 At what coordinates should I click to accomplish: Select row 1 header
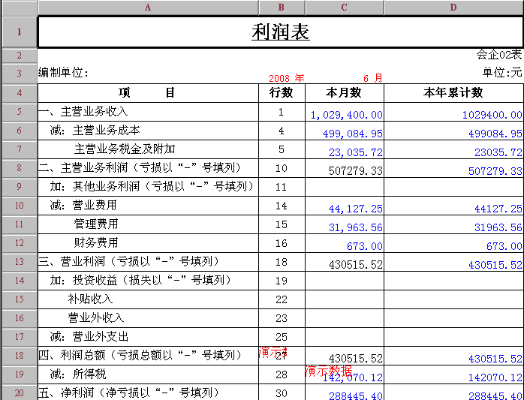(20, 32)
